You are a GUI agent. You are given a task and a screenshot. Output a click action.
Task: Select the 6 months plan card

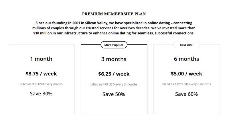pyautogui.click(x=187, y=79)
